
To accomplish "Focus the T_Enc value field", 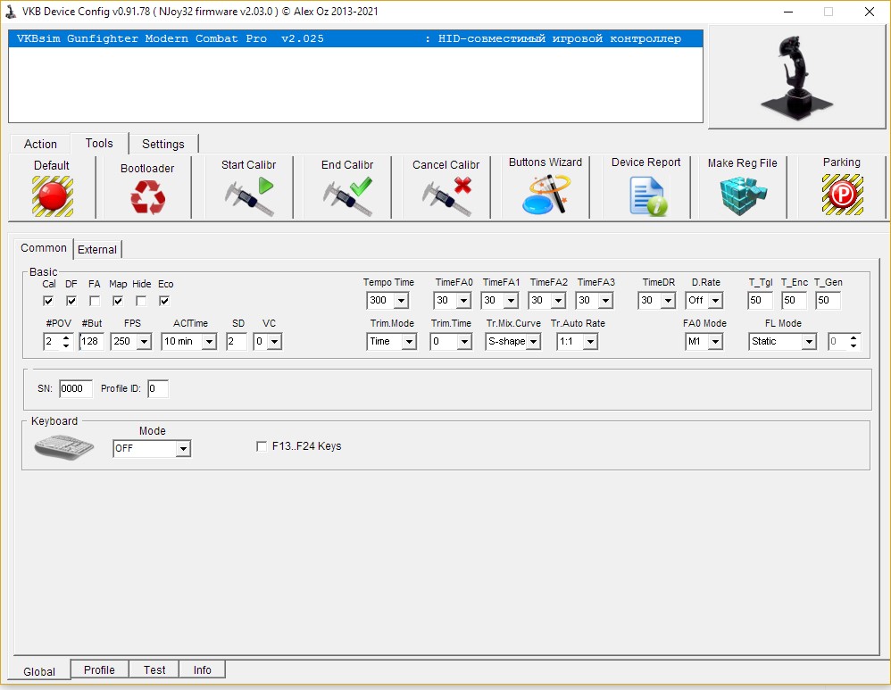I will tap(794, 301).
